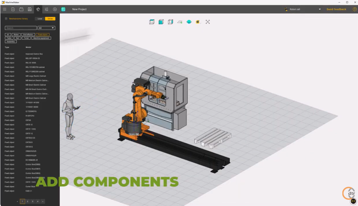Select the robot mechanisms builder tool

(x=38, y=9)
